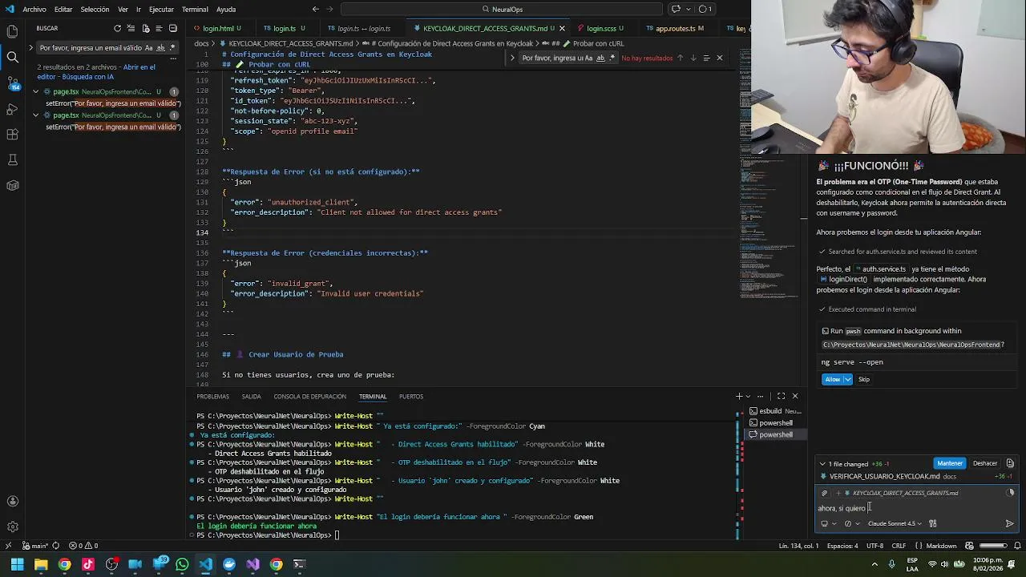Toggle Use Regex in sidebar search
The image size is (1026, 577).
point(172,47)
